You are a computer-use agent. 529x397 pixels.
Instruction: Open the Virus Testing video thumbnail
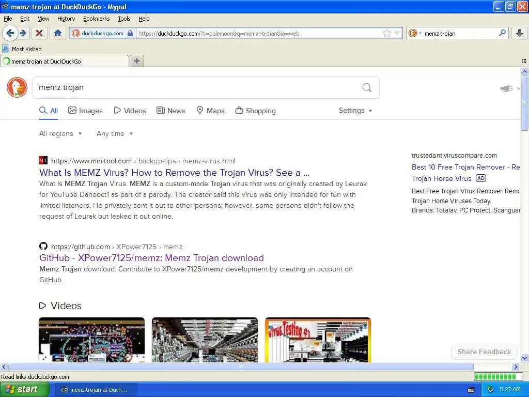tap(318, 340)
